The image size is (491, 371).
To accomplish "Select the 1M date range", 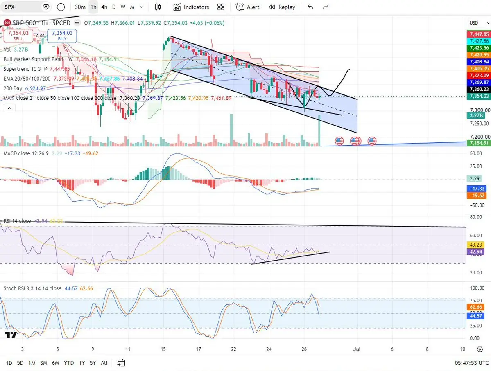I will (x=32, y=363).
